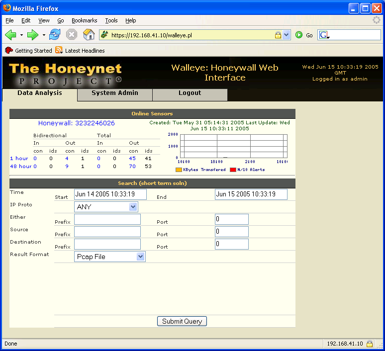Open 1 hour total out connections value 45
385x351 pixels.
[x=132, y=158]
